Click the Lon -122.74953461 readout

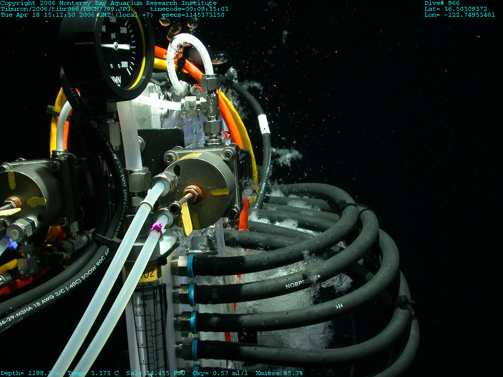(x=460, y=15)
